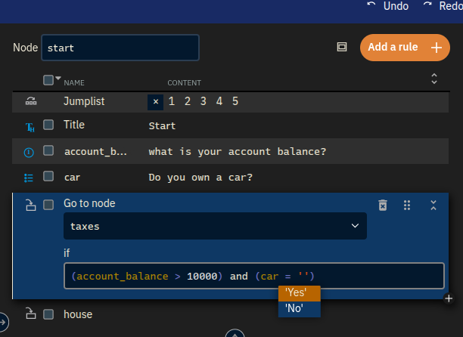Image resolution: width=463 pixels, height=337 pixels.
Task: Click the Go to node rule icon
Action: click(30, 206)
